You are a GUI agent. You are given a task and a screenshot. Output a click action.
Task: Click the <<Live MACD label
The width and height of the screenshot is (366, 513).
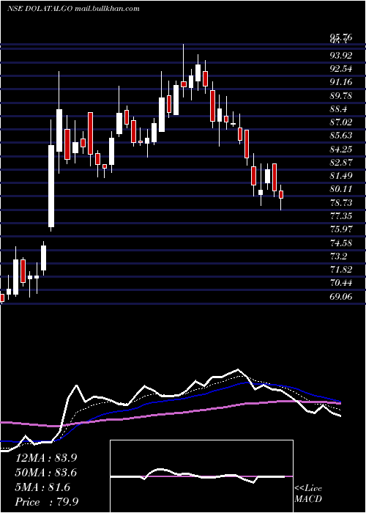[x=308, y=494]
